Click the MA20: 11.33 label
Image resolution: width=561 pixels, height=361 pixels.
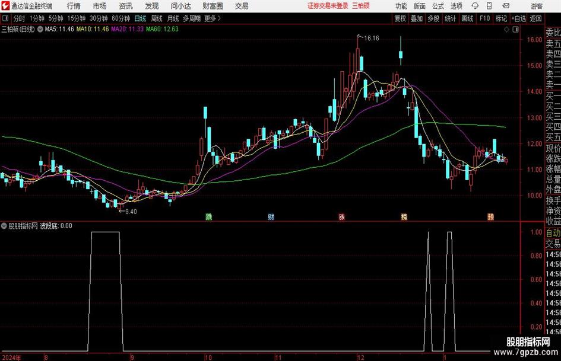128,29
